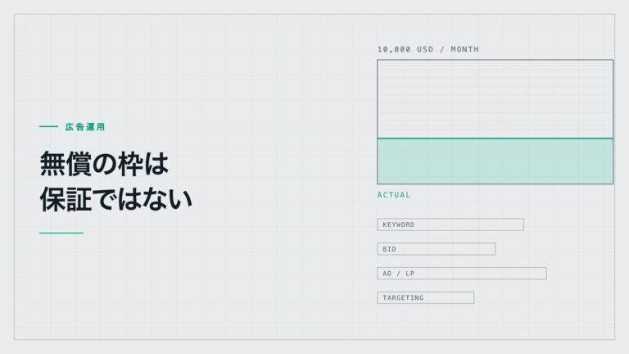Click the green dash beside 広告運用

(48, 126)
